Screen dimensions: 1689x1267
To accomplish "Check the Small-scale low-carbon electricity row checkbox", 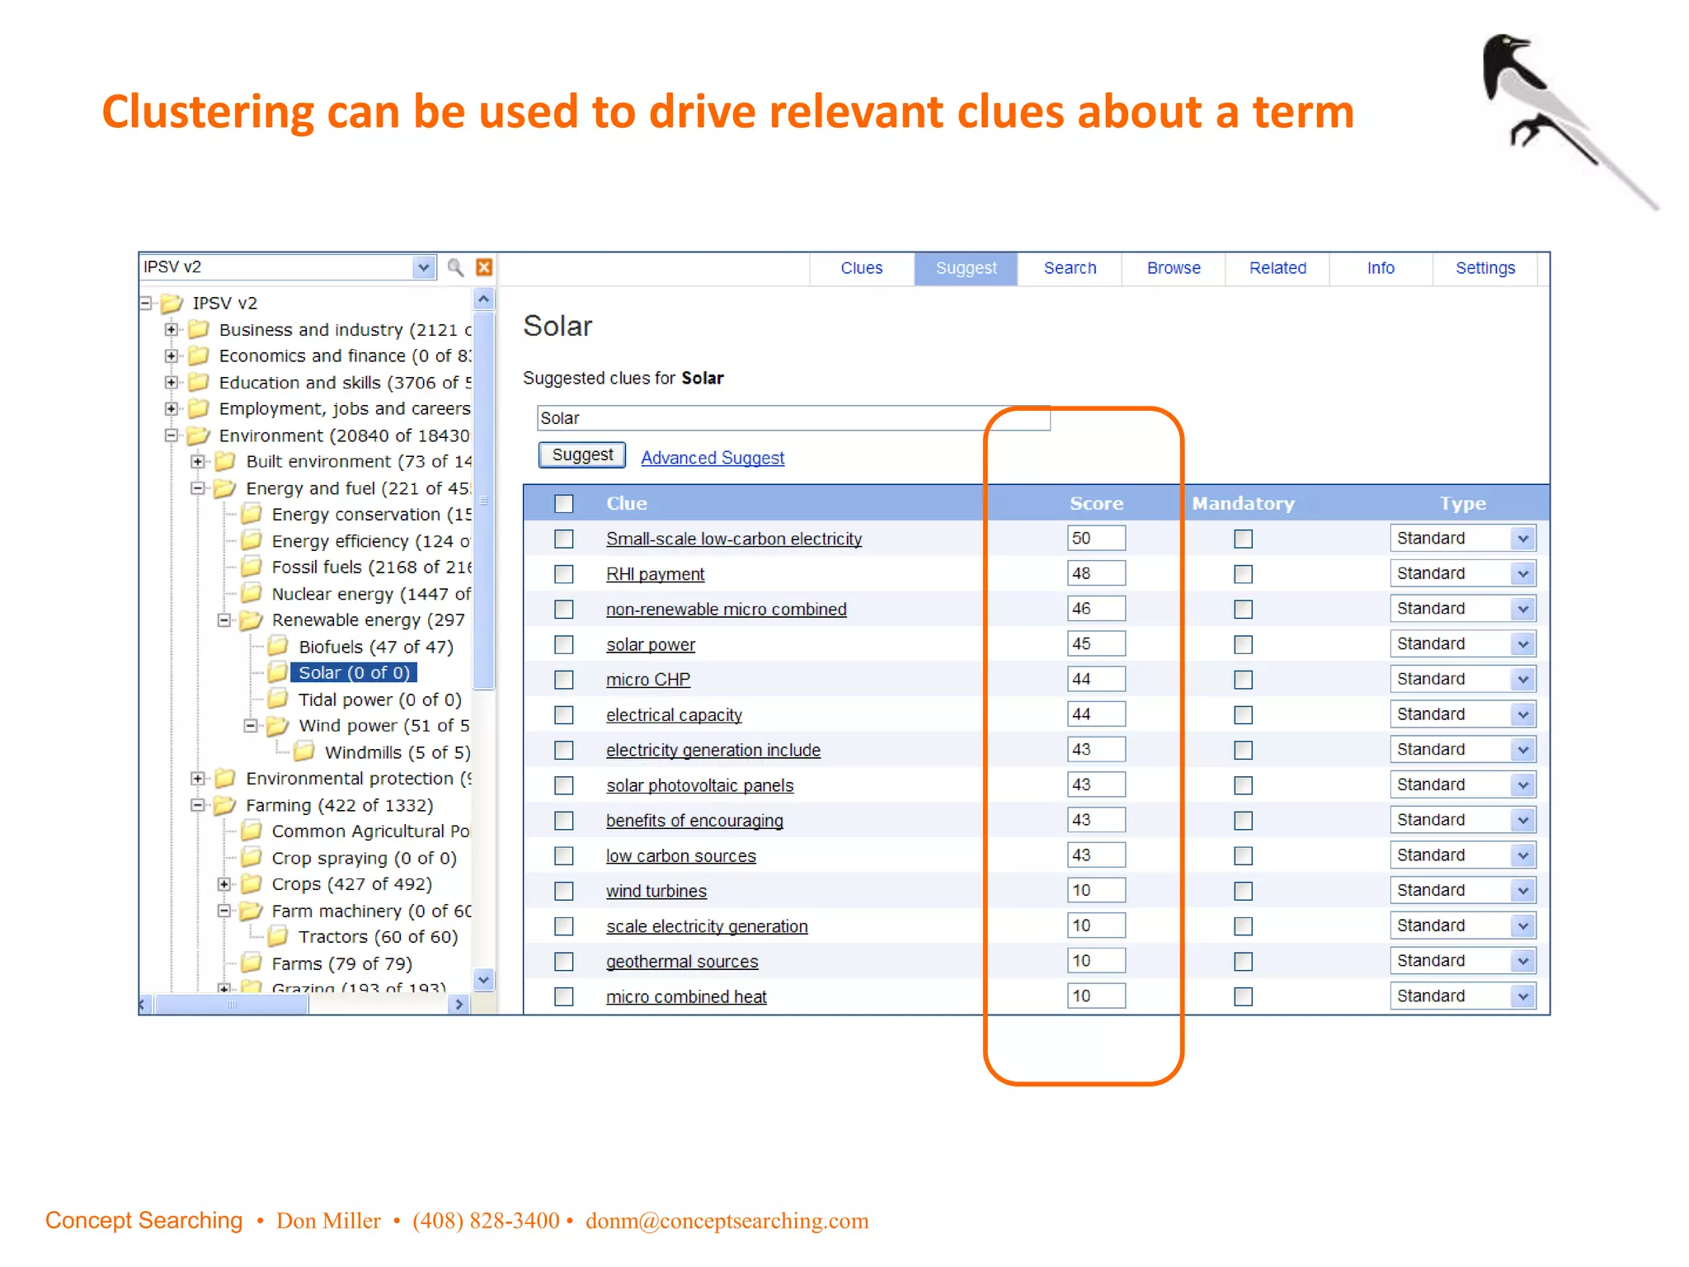I will [x=564, y=539].
